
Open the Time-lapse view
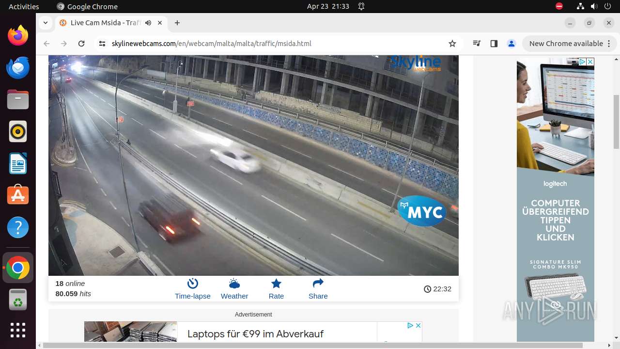(x=193, y=289)
